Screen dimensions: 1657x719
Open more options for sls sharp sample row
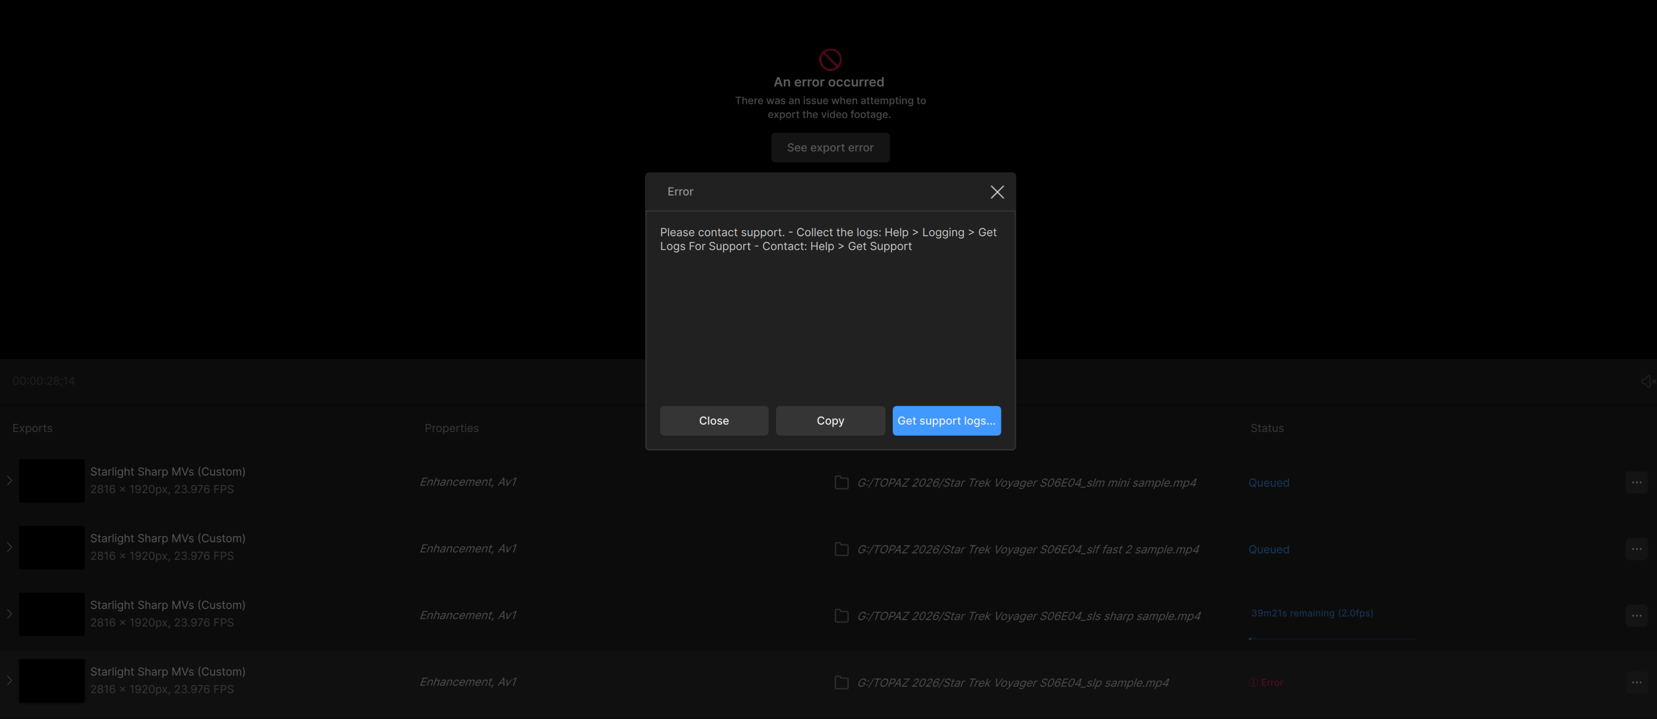(1636, 616)
